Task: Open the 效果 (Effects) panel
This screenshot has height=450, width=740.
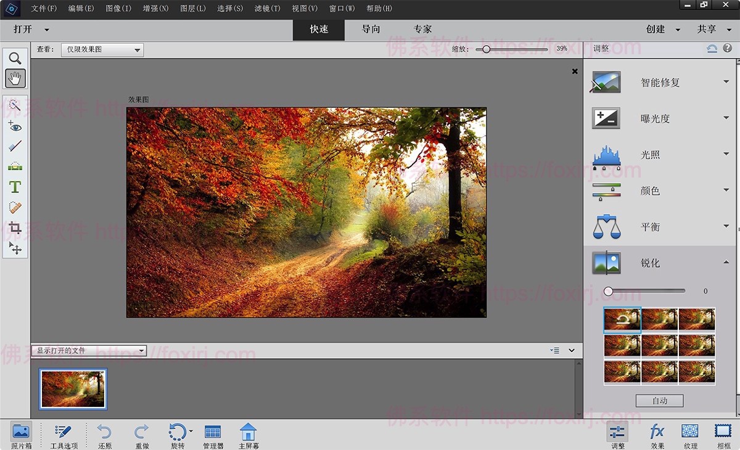Action: (657, 435)
